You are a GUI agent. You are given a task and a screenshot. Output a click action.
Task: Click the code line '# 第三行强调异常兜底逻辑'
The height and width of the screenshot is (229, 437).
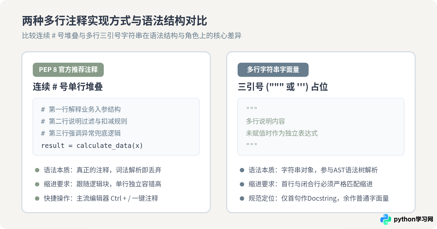click(x=81, y=133)
